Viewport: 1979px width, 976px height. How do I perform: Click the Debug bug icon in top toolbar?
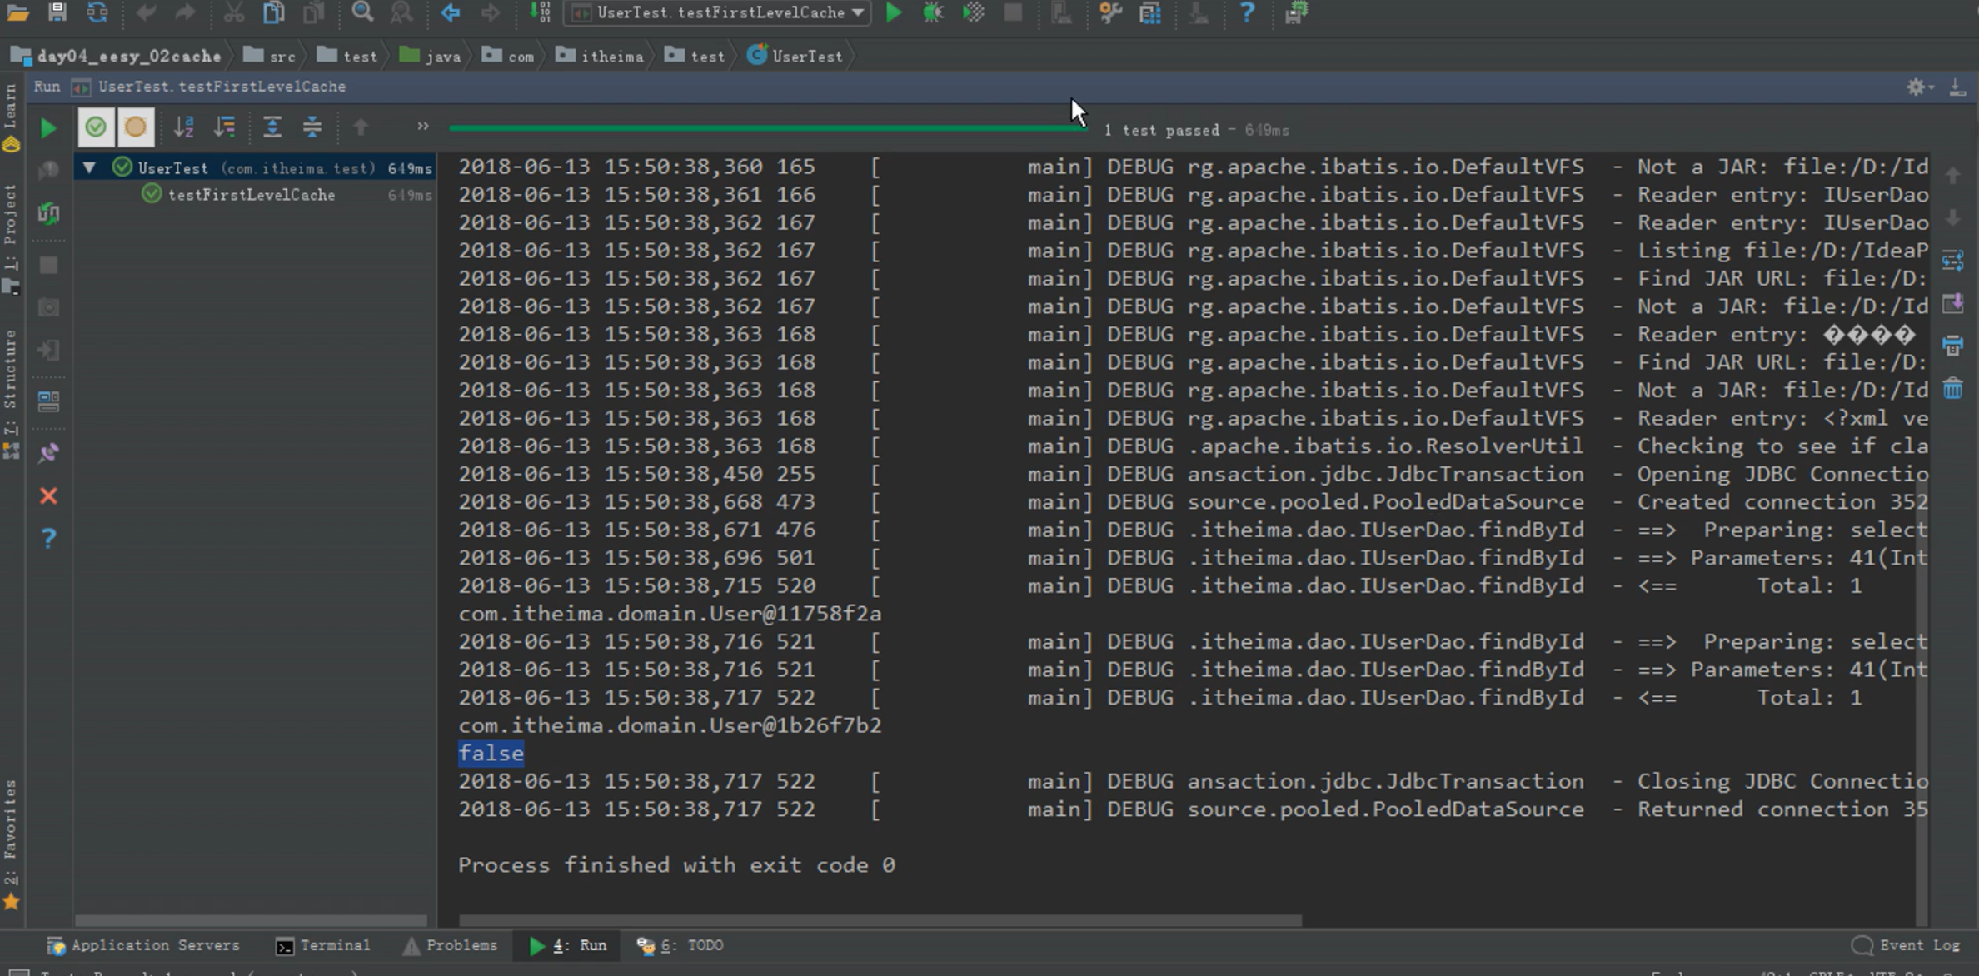coord(933,12)
